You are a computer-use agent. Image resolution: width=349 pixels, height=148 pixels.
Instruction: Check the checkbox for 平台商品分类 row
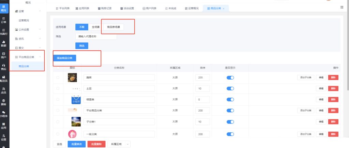tap(58, 111)
